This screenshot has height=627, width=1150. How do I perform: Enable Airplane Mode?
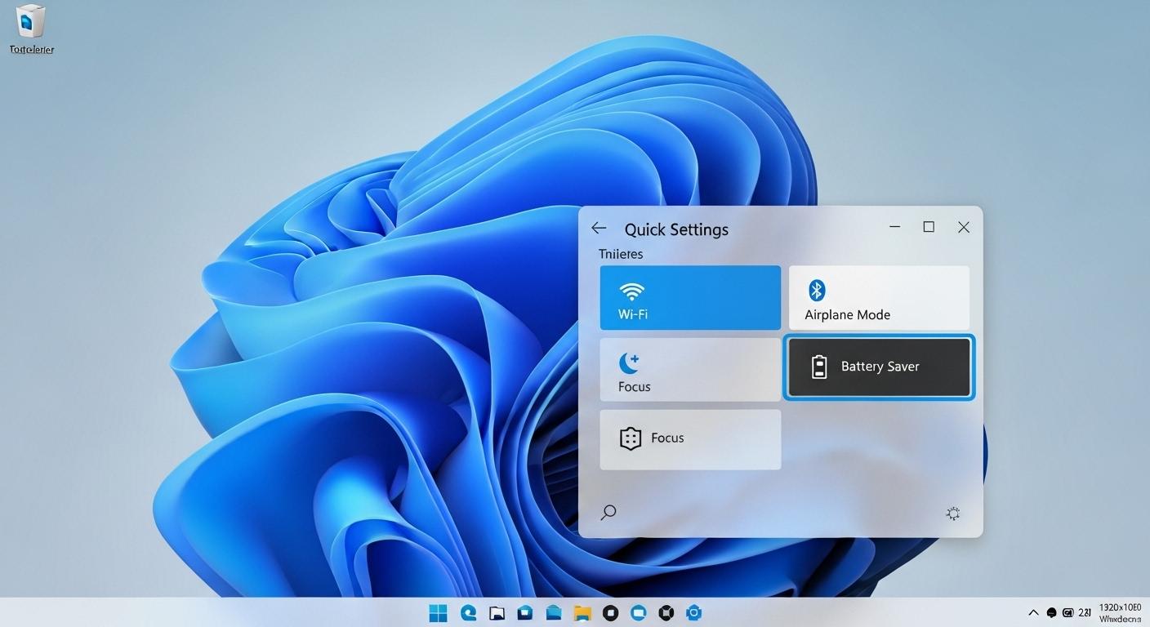[879, 298]
